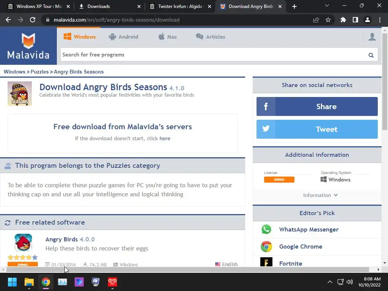Switch to the Twister Icefun tab
This screenshot has width=388, height=291.
point(180,6)
